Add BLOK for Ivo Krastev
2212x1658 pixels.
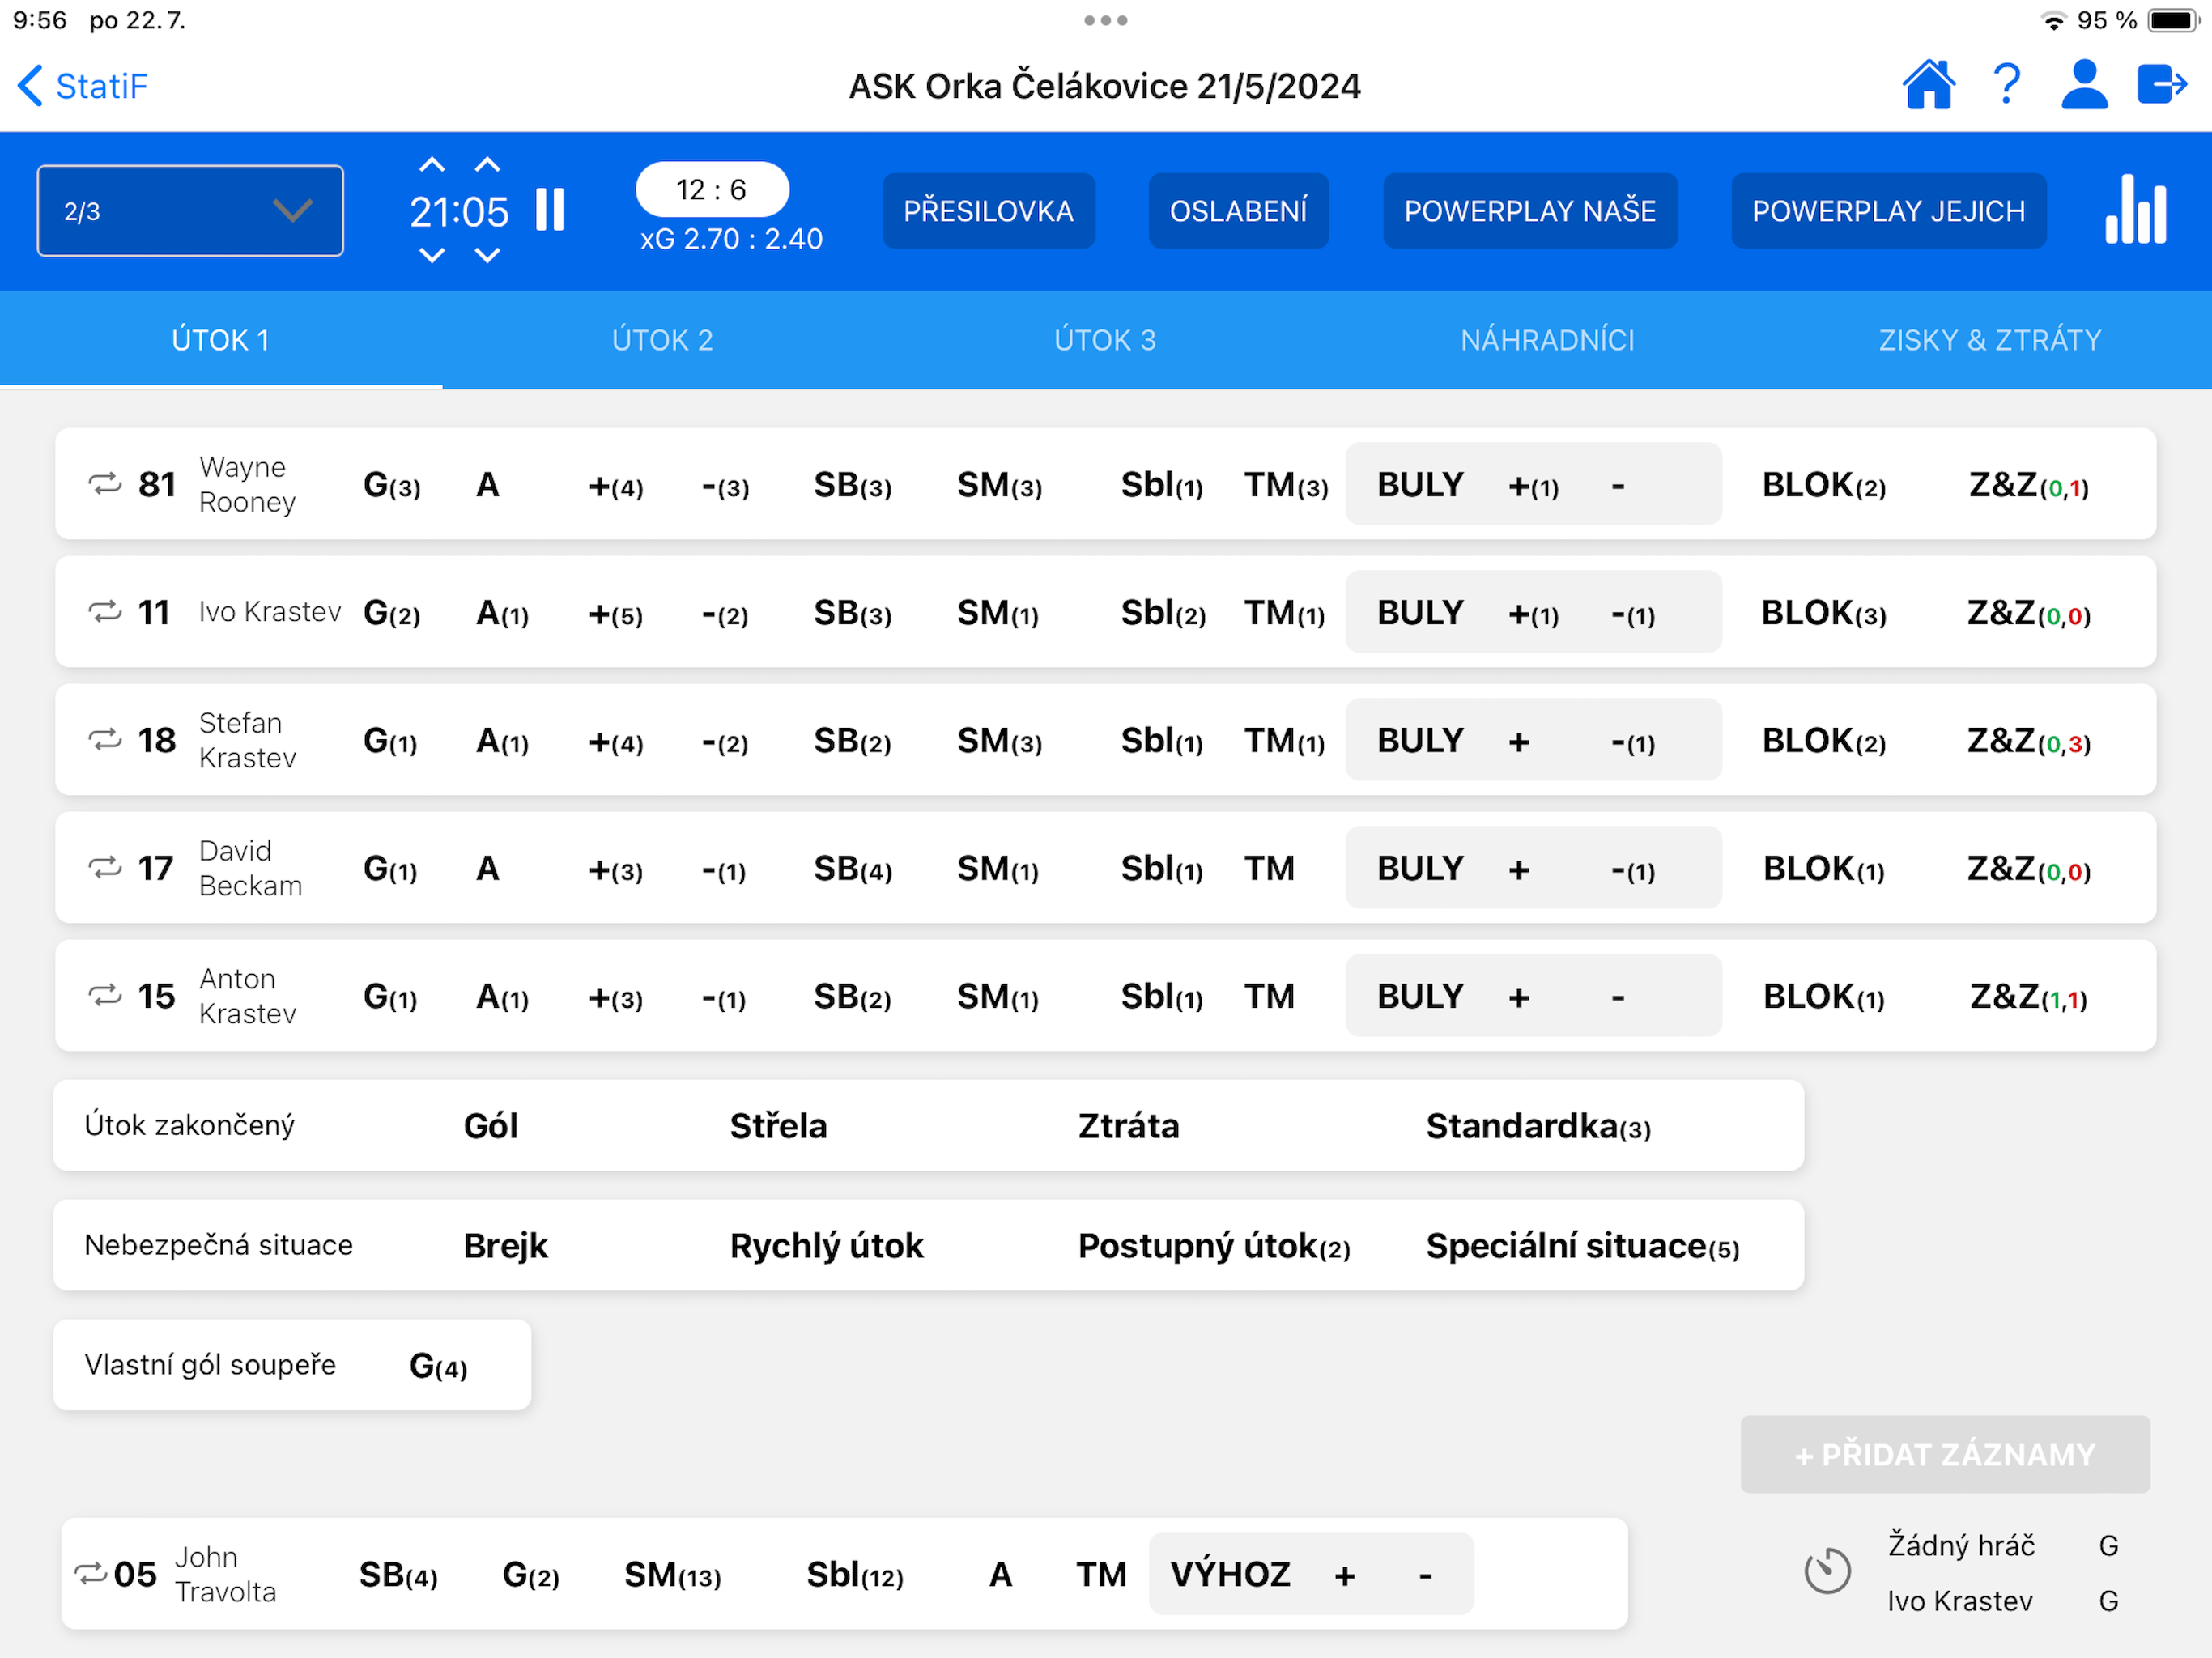[x=1823, y=613]
